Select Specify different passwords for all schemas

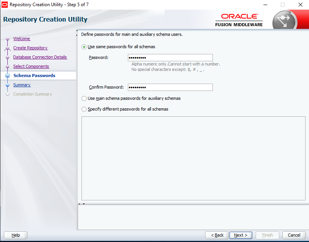(84, 109)
